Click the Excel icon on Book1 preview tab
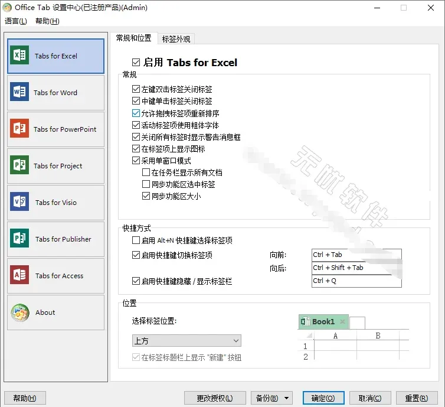Screen dimensions: 445x407 (305, 321)
